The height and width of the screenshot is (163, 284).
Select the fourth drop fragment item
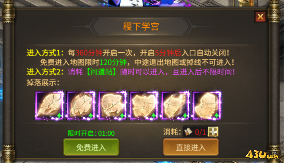[x=144, y=106]
